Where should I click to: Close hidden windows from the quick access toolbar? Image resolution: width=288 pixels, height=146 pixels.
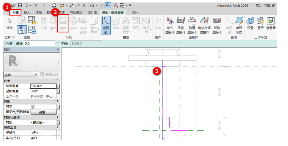pyautogui.click(x=116, y=6)
